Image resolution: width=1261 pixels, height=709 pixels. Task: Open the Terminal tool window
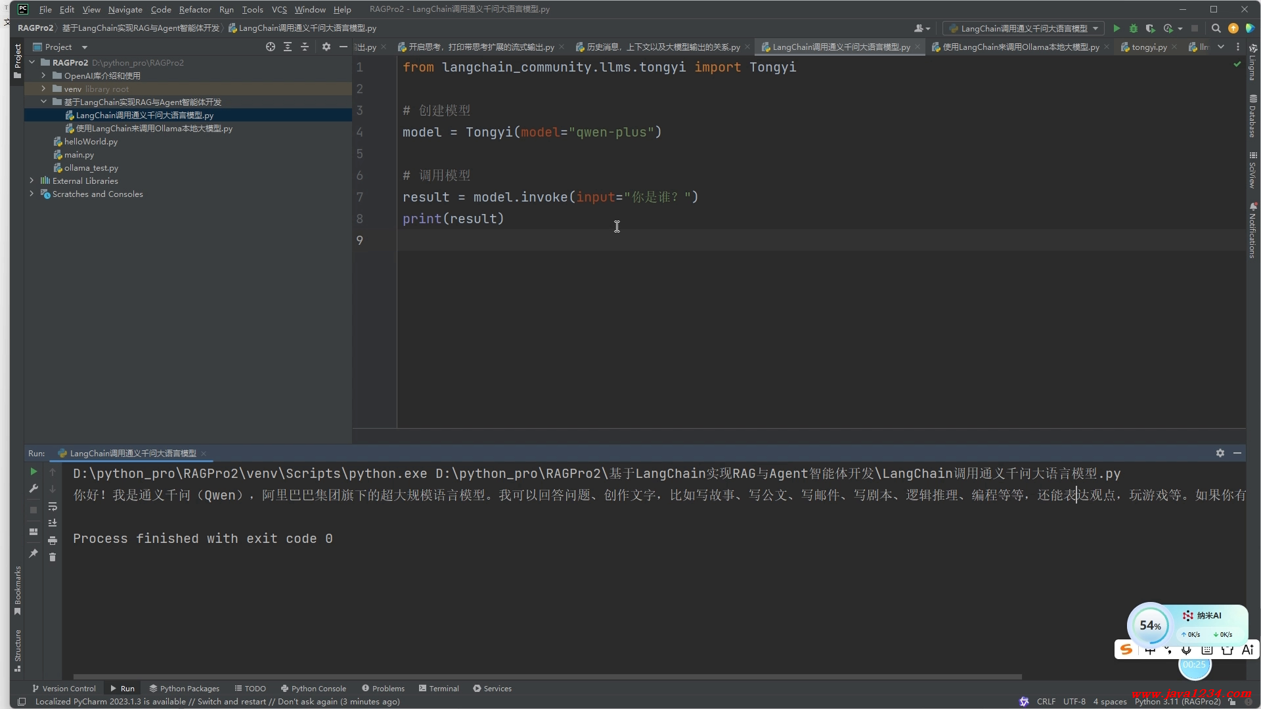pyautogui.click(x=439, y=689)
